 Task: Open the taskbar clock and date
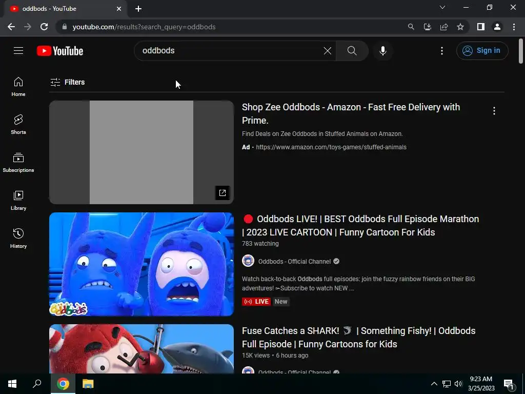pyautogui.click(x=481, y=384)
